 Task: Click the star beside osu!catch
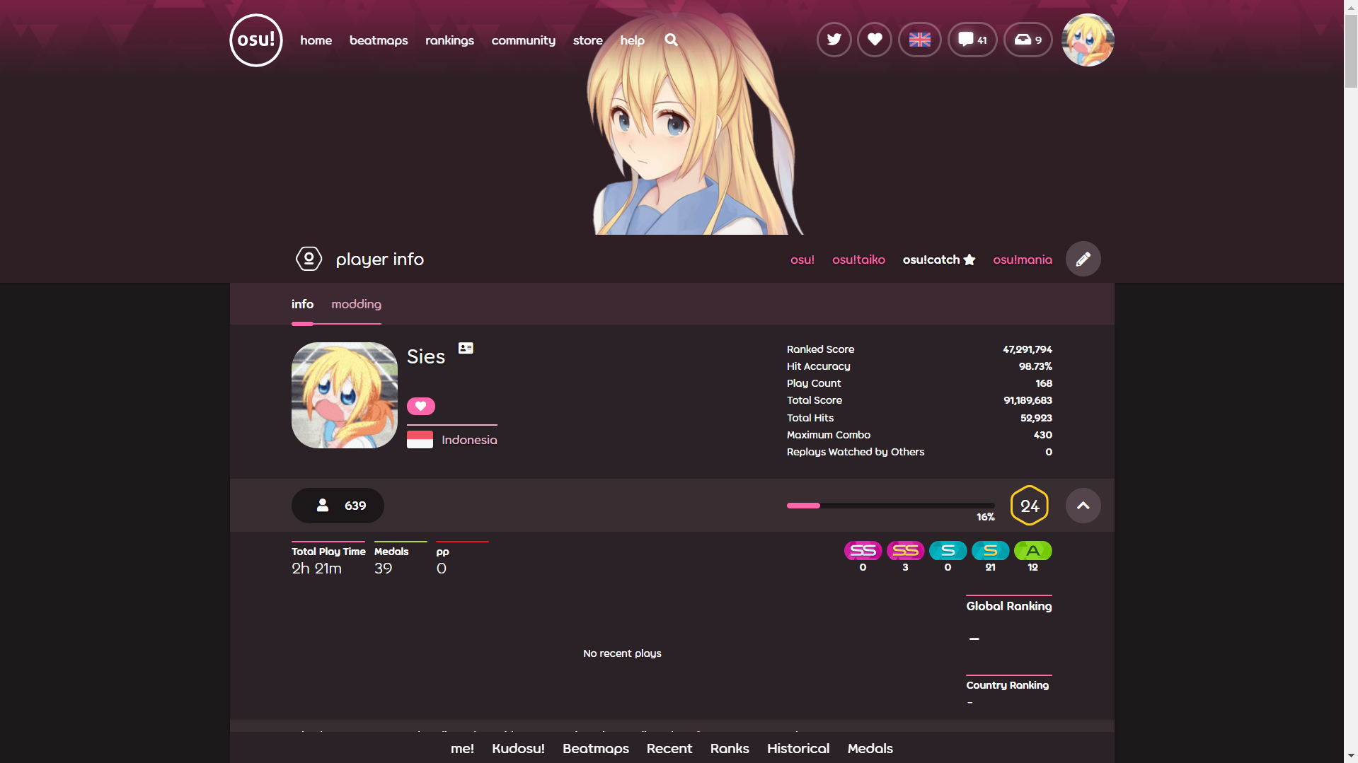pyautogui.click(x=969, y=260)
